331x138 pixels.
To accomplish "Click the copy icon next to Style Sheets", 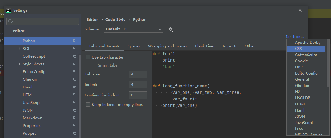I will click(74, 64).
